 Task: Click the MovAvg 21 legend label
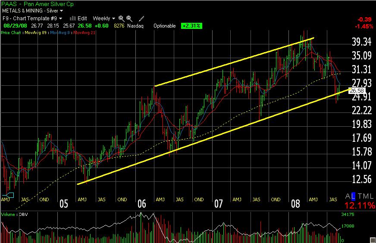[x=84, y=33]
